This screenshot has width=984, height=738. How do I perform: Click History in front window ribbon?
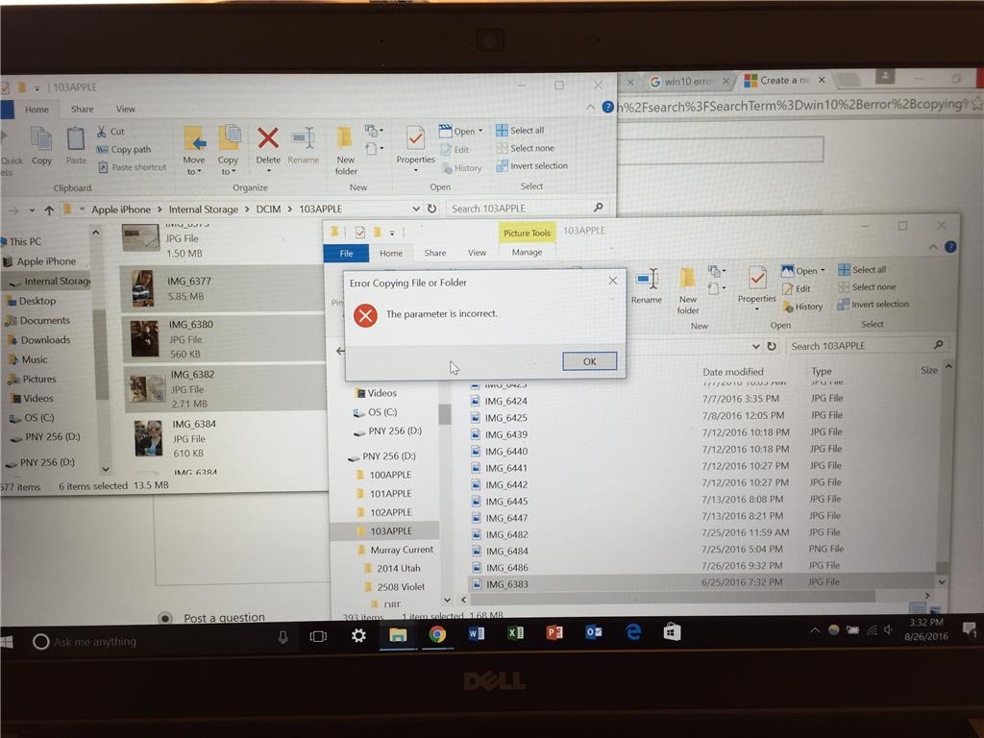coord(802,307)
